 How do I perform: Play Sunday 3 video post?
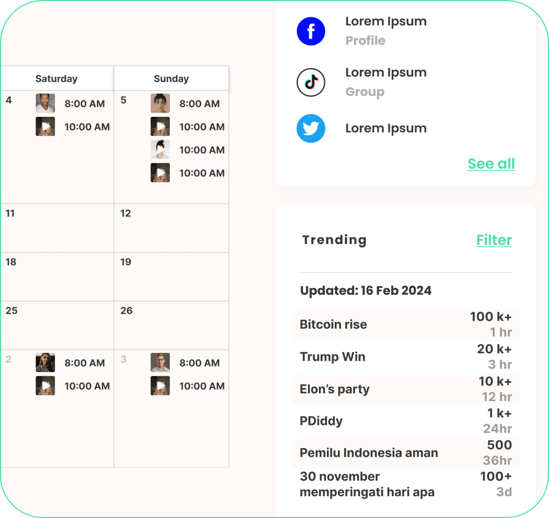160,386
